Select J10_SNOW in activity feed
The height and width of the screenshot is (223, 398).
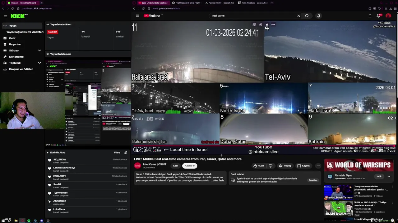(60, 160)
